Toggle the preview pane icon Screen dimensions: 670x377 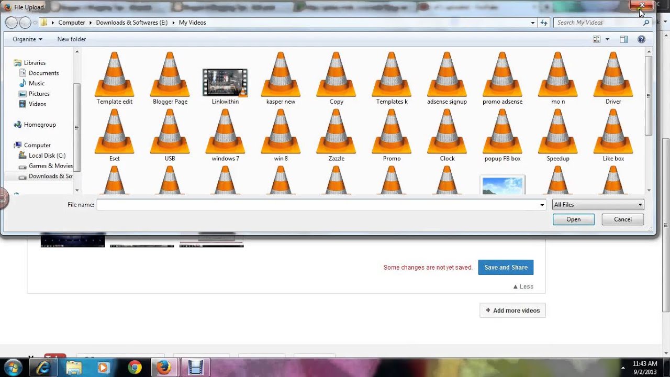click(623, 39)
